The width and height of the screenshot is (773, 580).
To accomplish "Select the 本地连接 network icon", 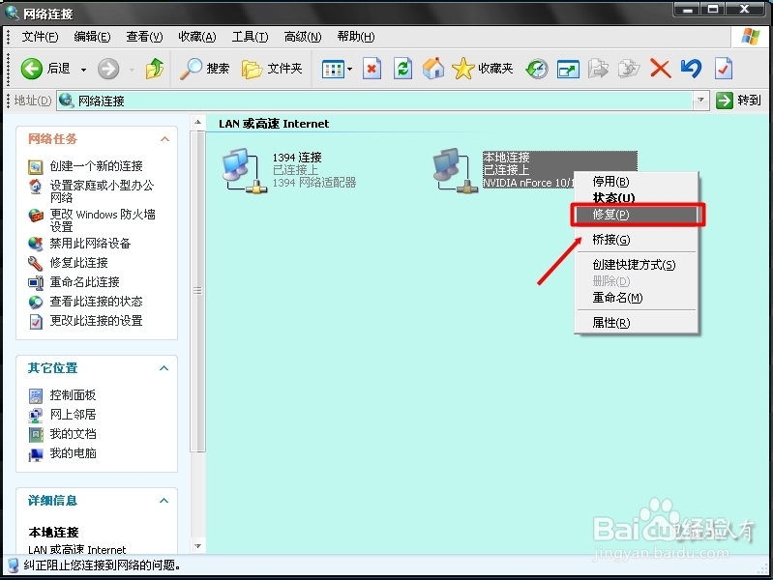I will coord(455,170).
